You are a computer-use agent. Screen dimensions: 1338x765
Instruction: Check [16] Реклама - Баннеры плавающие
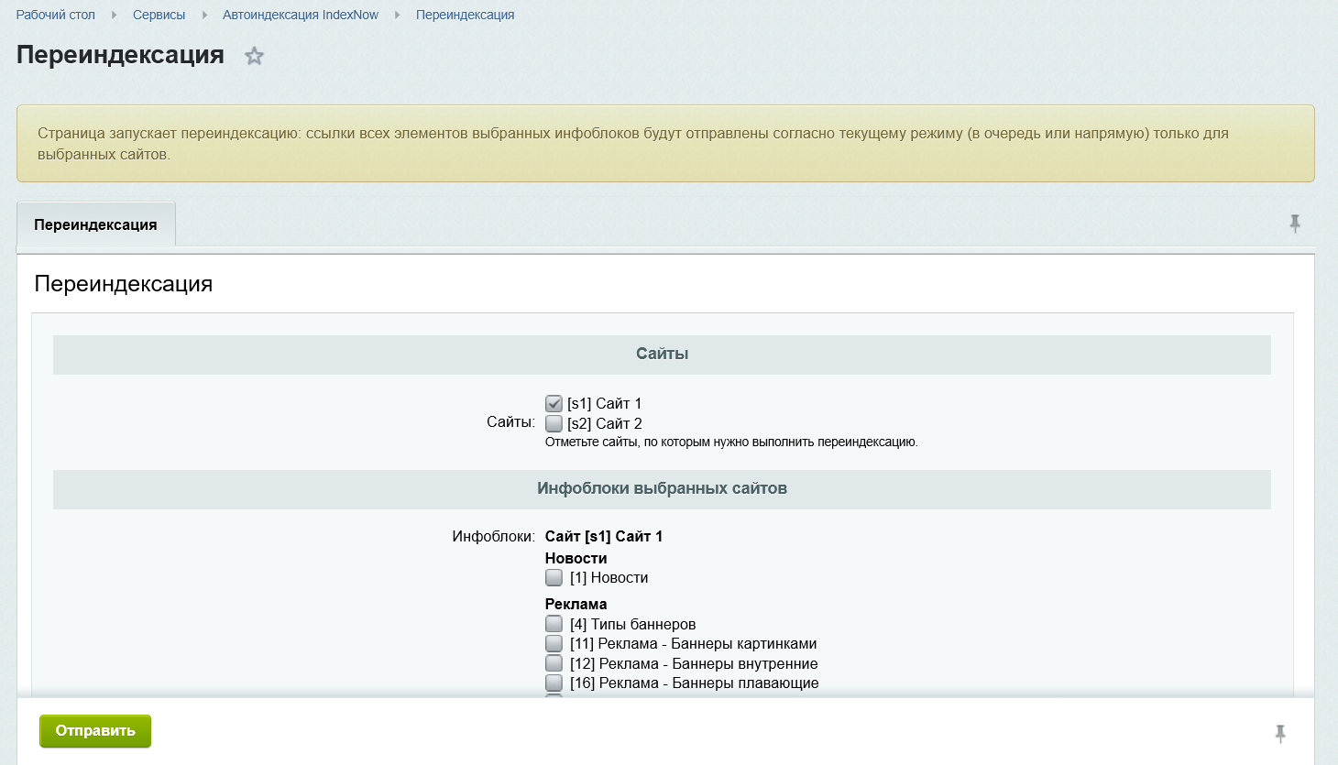(554, 683)
